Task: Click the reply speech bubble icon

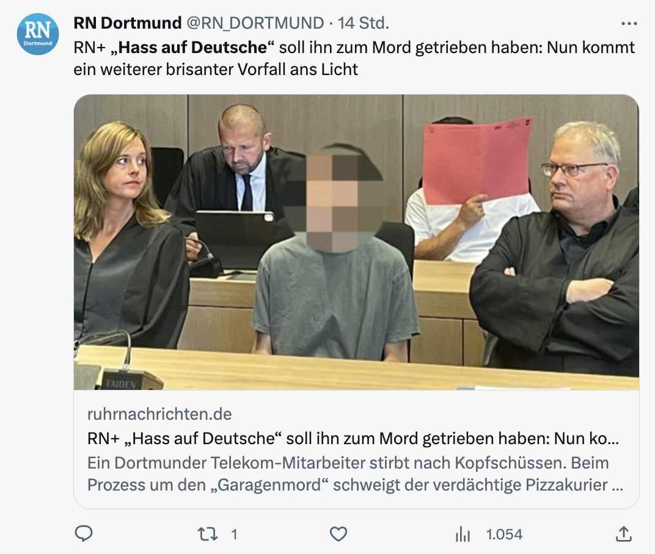Action: pos(84,533)
